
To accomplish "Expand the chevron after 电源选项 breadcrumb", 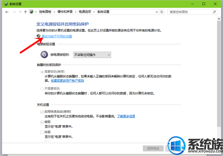I will [x=94, y=12].
